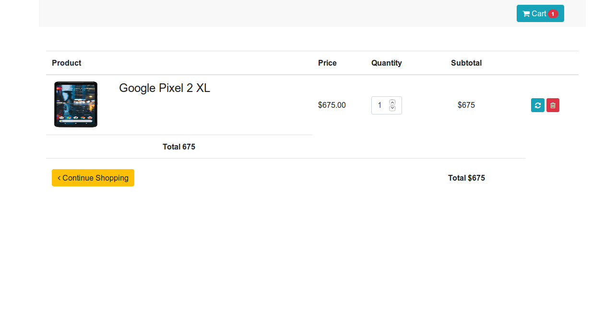This screenshot has height=321, width=616.
Task: Click the Google Pixel 2 XL title
Action: pos(165,88)
